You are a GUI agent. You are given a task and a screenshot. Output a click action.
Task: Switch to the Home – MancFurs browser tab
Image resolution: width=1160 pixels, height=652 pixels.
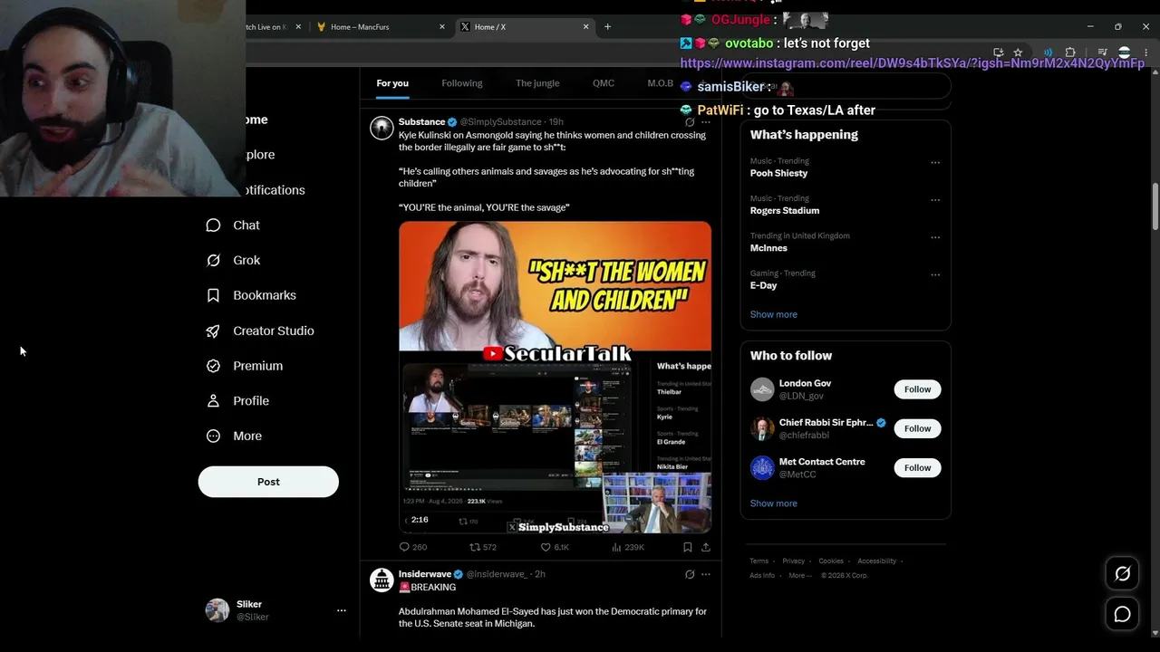pos(381,27)
